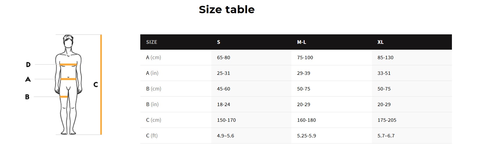Select the M-L column header
The image size is (479, 165).
tap(301, 42)
